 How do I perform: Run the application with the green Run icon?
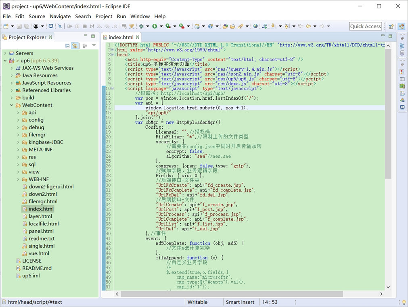pyautogui.click(x=155, y=26)
